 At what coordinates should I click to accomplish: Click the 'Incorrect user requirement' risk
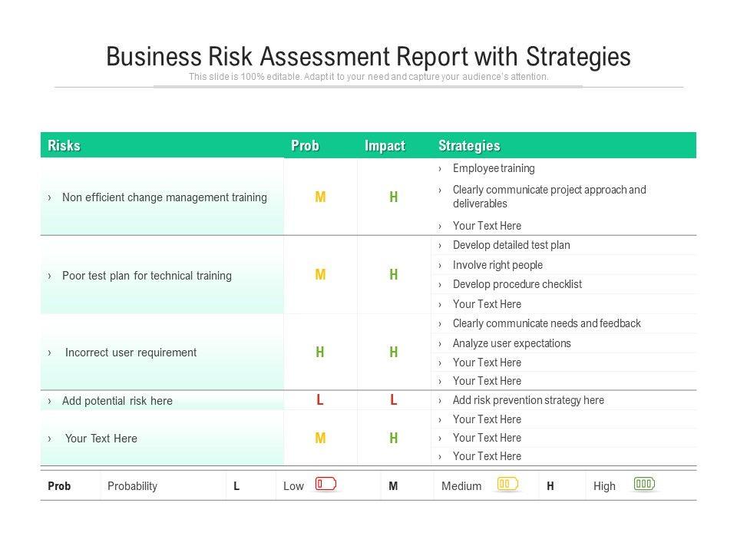click(131, 353)
